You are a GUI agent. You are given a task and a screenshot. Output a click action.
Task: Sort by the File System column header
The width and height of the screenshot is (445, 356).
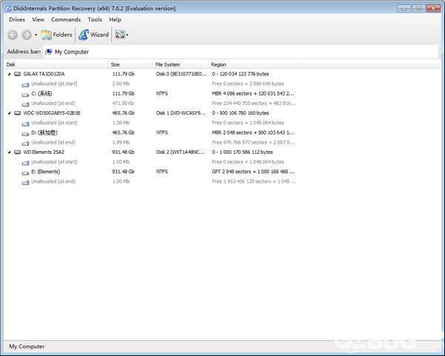[181, 64]
